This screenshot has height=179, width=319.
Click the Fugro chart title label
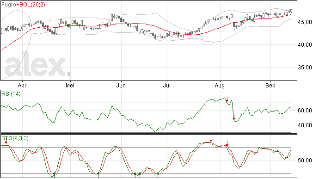(x=9, y=5)
